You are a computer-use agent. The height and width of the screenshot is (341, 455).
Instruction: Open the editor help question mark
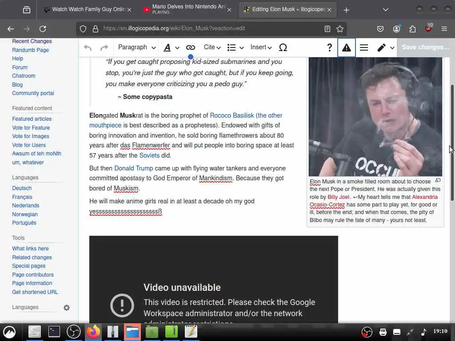329,48
